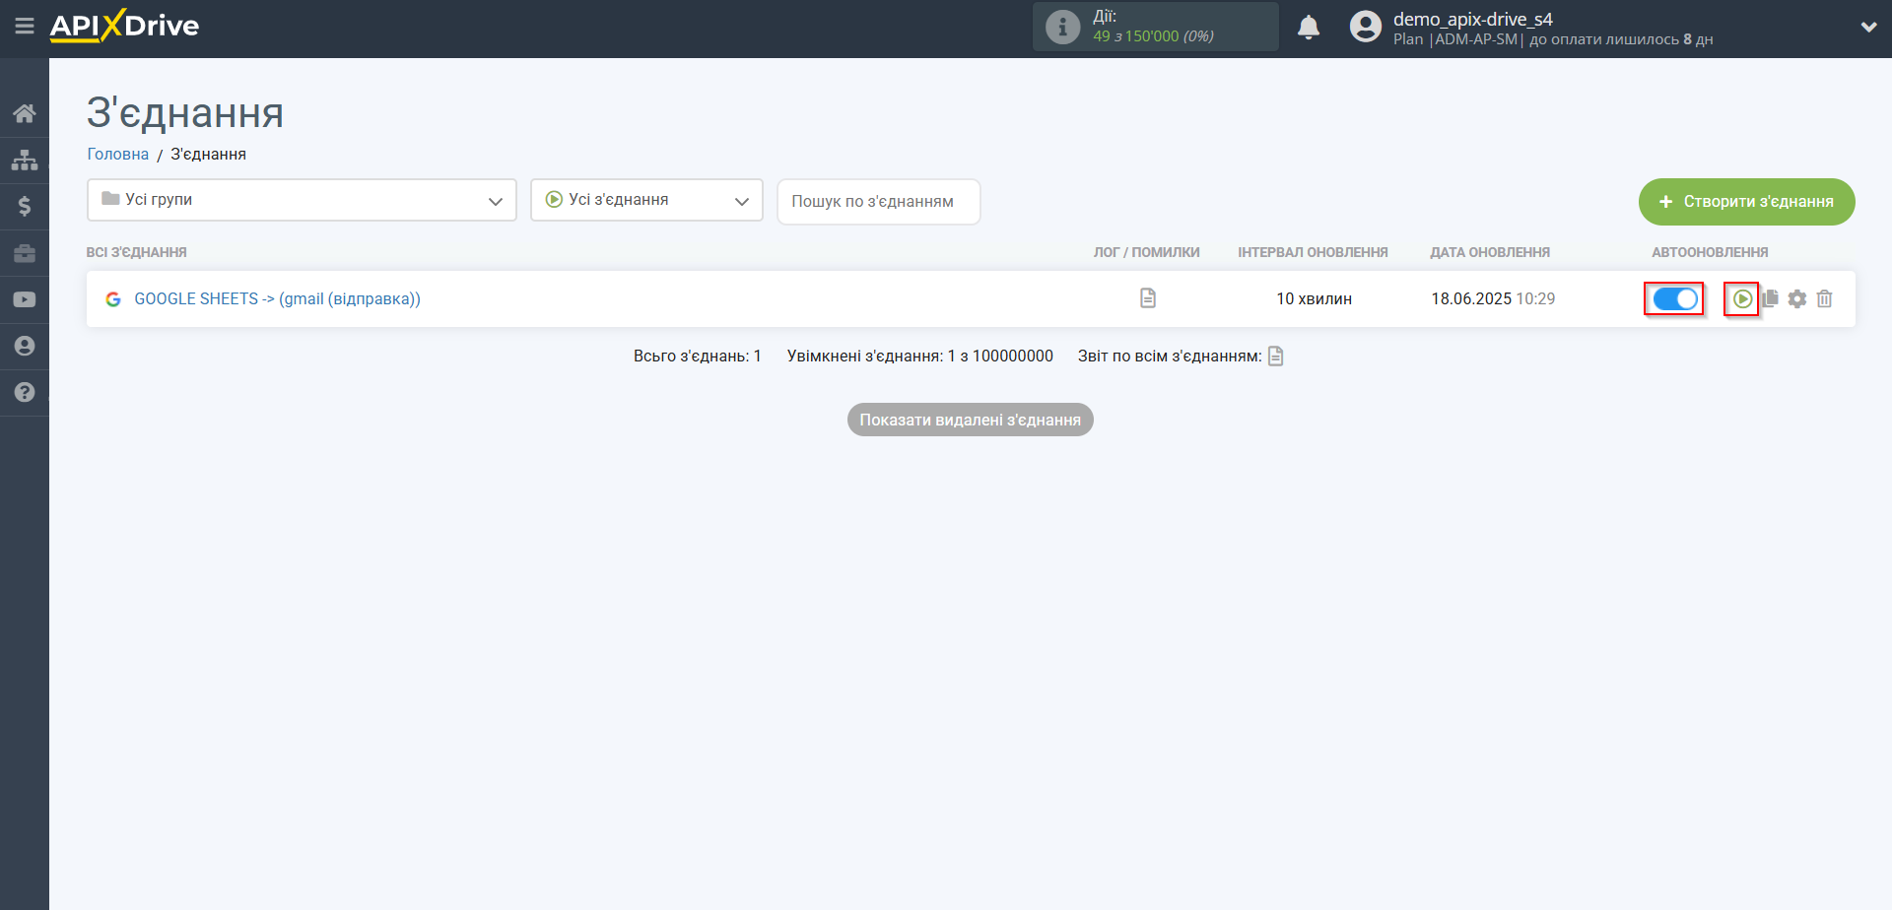Click the ЛОГ / ПОМИЛКИ column header
This screenshot has width=1892, height=910.
pos(1146,252)
